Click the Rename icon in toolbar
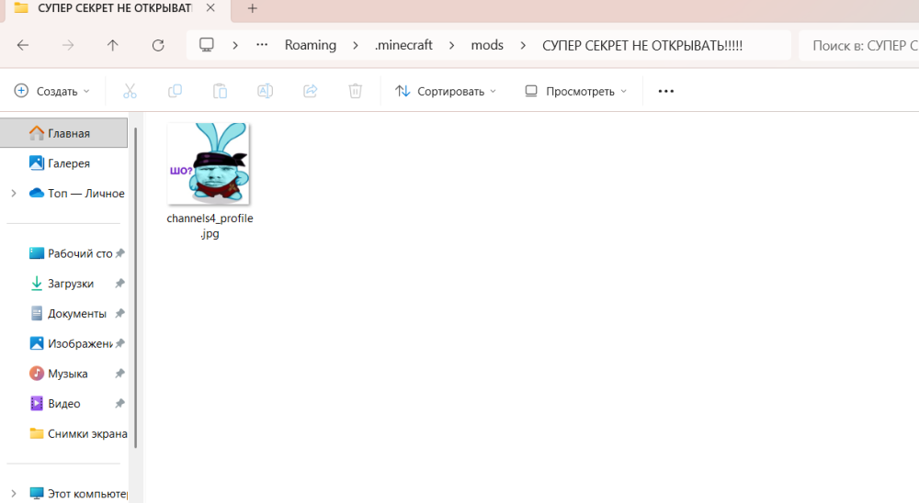 [x=265, y=91]
